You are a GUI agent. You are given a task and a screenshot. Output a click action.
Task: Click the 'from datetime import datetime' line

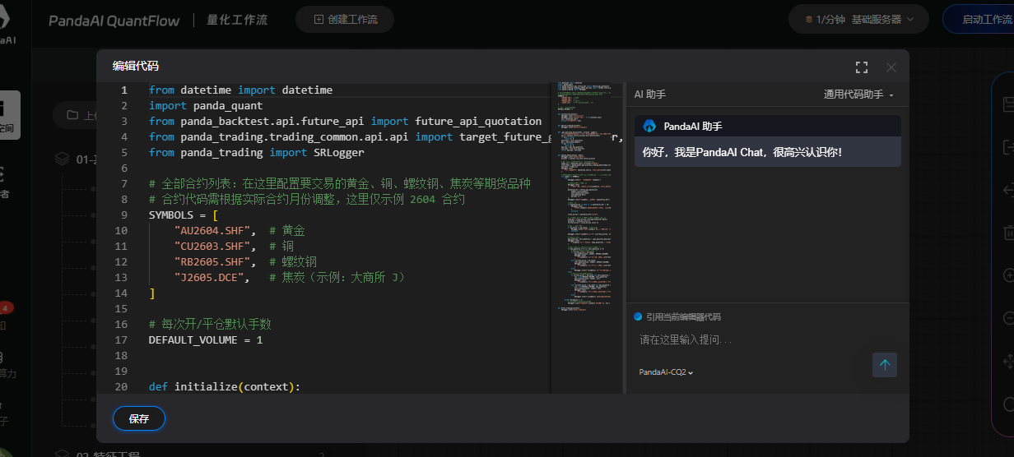pyautogui.click(x=240, y=90)
